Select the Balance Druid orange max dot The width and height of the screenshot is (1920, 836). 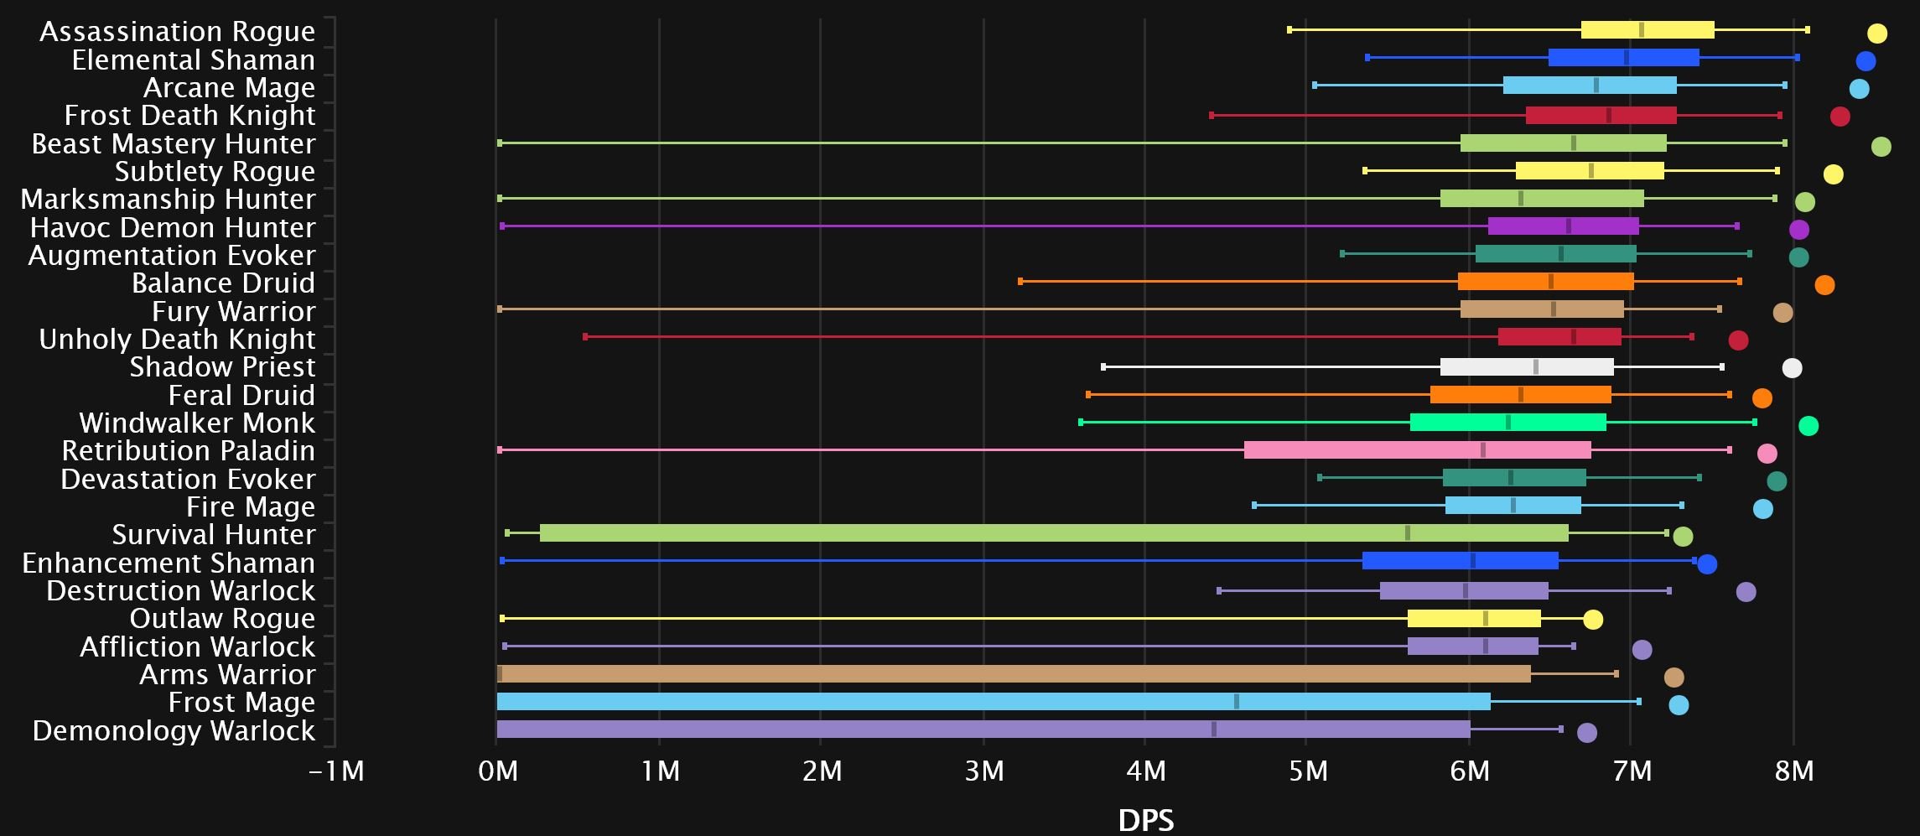coord(1824,285)
